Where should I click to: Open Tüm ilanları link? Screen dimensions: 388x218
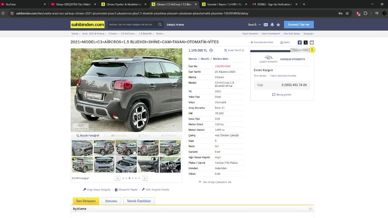pyautogui.click(x=260, y=76)
